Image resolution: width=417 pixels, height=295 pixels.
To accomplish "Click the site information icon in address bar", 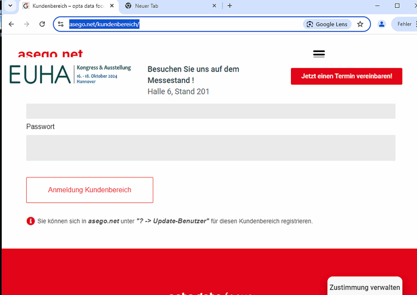I will (61, 24).
